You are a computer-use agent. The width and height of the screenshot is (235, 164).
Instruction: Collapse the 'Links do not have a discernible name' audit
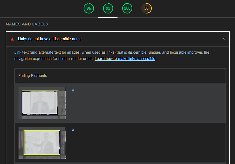[x=223, y=39]
